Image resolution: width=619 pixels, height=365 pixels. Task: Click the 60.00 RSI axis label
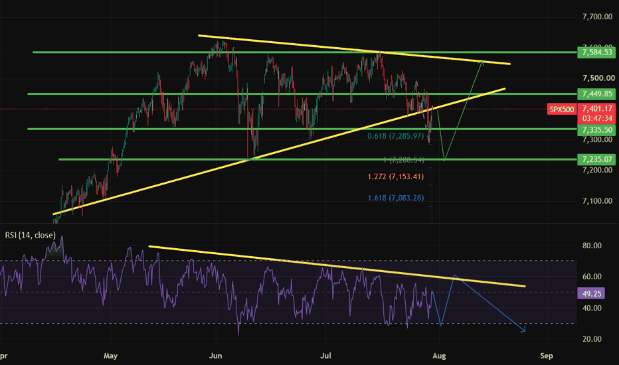pyautogui.click(x=592, y=277)
